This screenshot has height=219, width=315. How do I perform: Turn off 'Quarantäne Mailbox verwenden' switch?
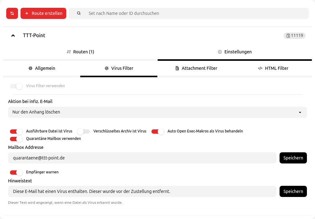(x=16, y=139)
